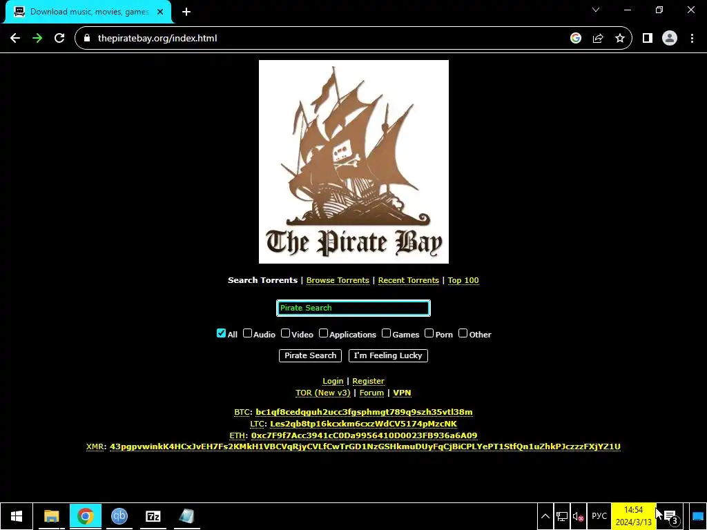This screenshot has height=530, width=707.
Task: Switch to Chrome in the taskbar
Action: (x=85, y=516)
